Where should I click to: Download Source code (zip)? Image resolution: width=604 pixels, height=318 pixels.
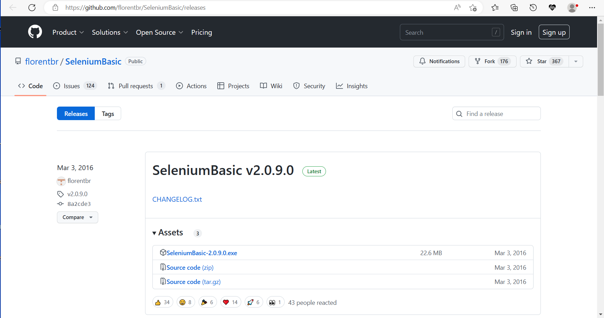coord(190,268)
